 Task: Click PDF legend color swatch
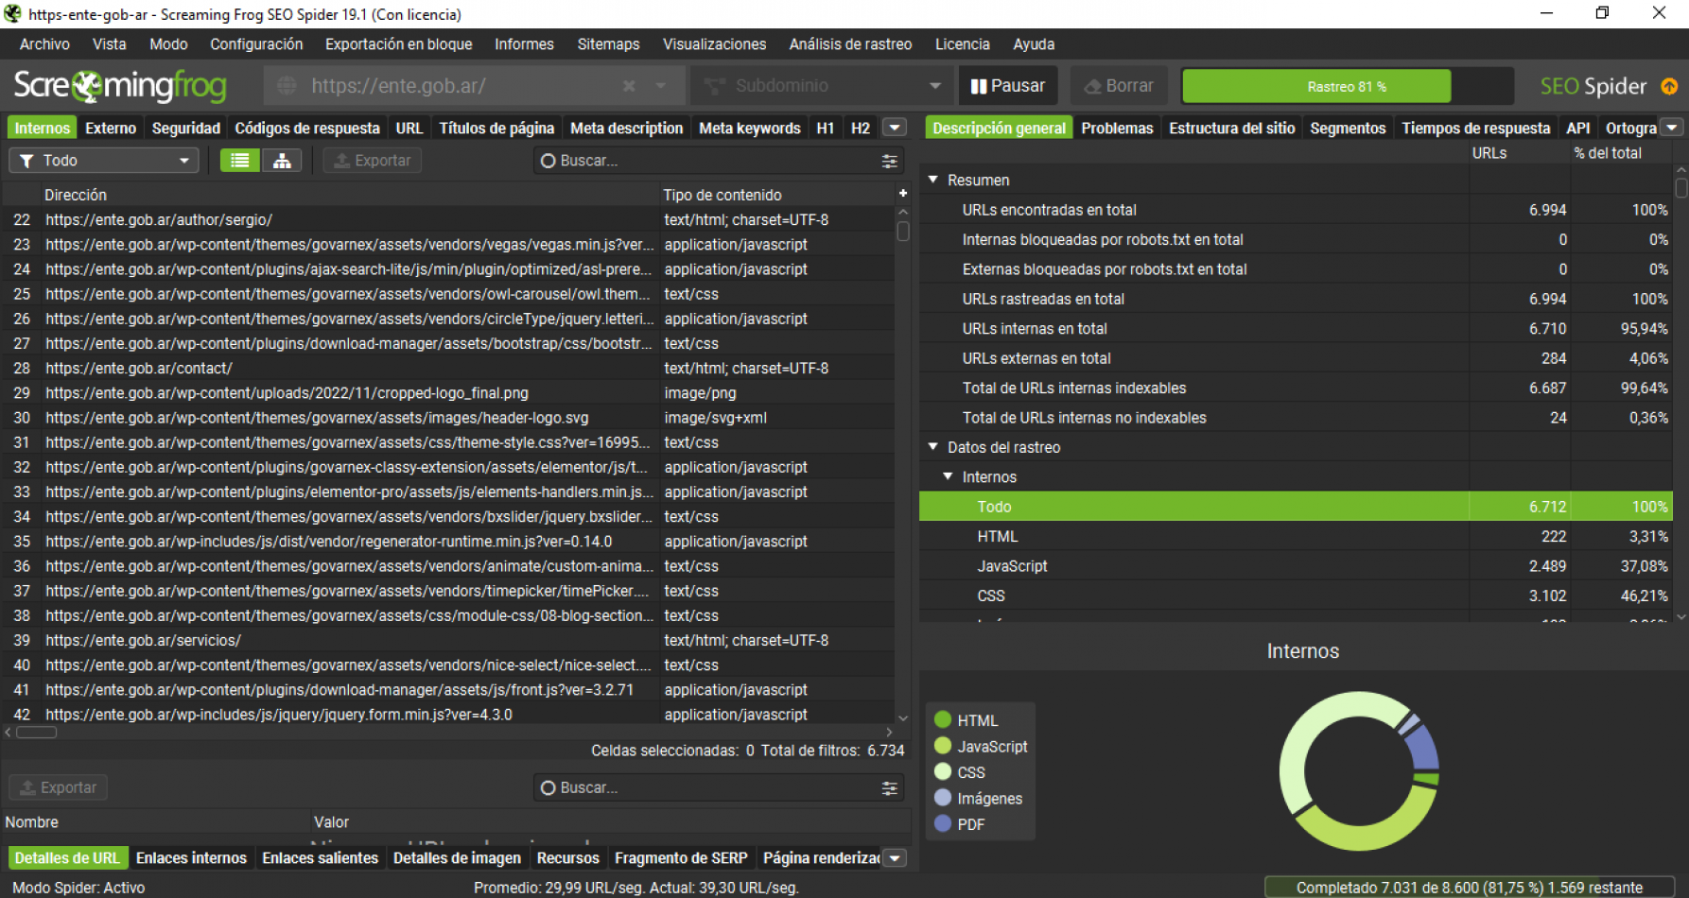pyautogui.click(x=943, y=823)
